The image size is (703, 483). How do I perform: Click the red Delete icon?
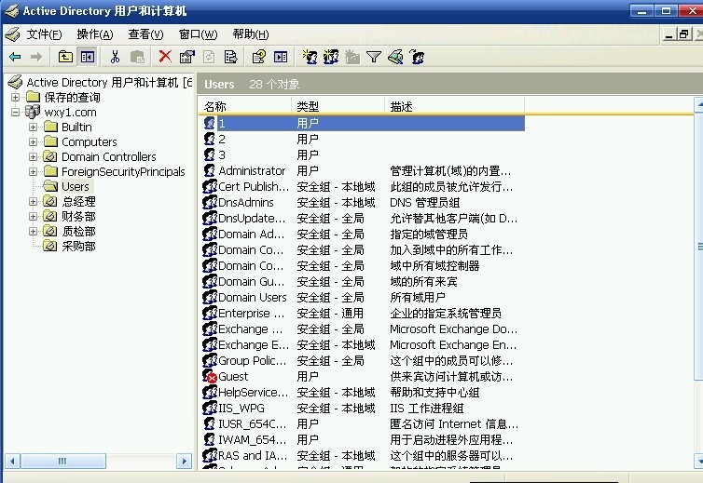coord(165,57)
